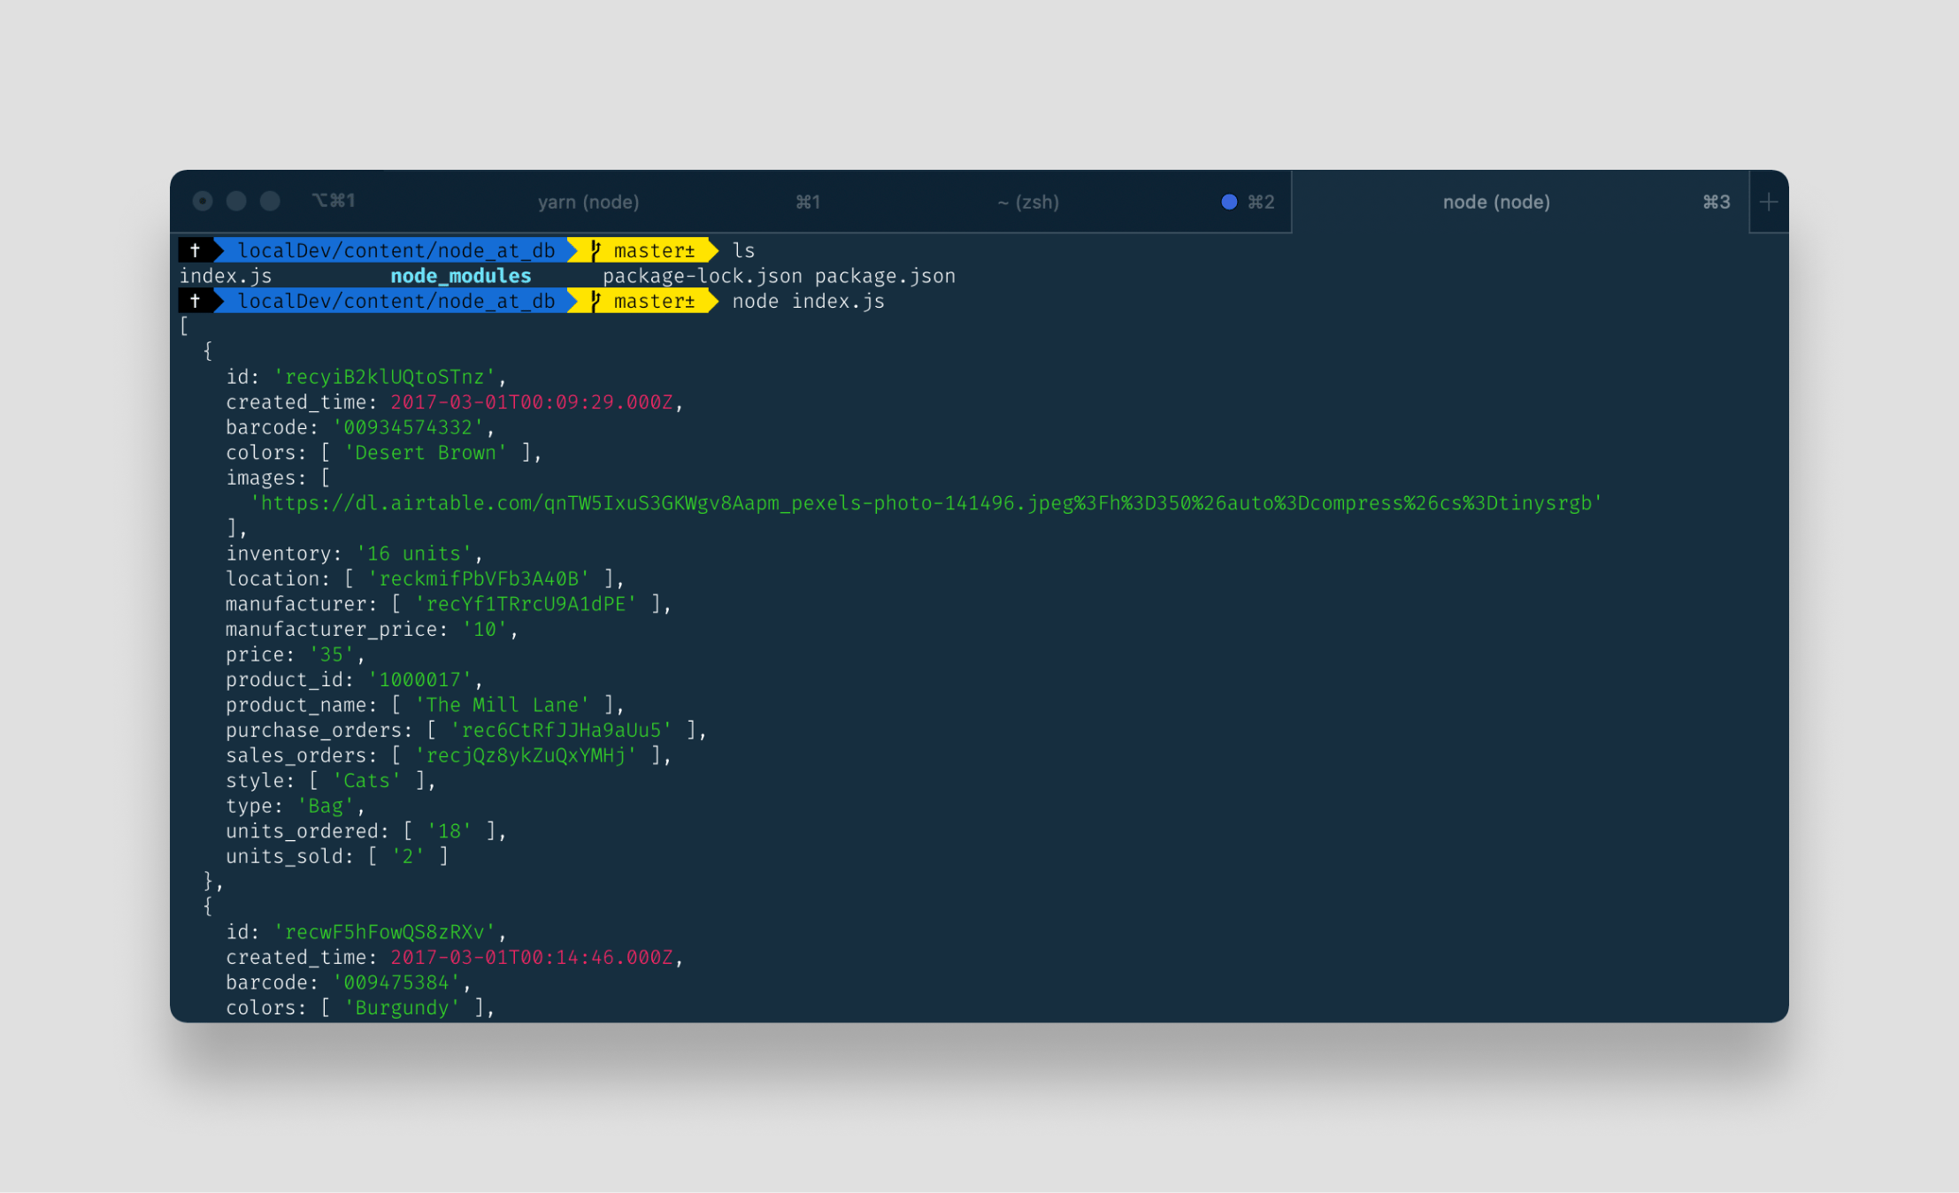1959x1193 pixels.
Task: Close the terminal window
Action: tap(203, 201)
